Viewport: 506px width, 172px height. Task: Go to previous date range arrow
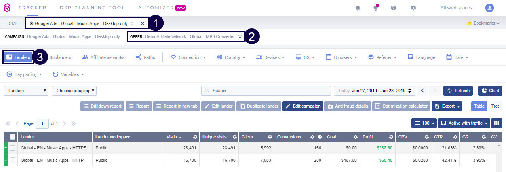422,91
